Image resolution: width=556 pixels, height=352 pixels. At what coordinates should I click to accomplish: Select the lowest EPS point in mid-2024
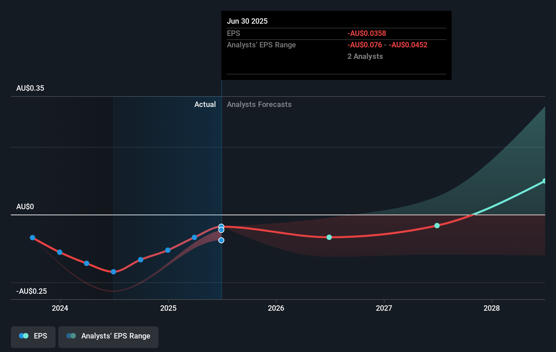[113, 272]
